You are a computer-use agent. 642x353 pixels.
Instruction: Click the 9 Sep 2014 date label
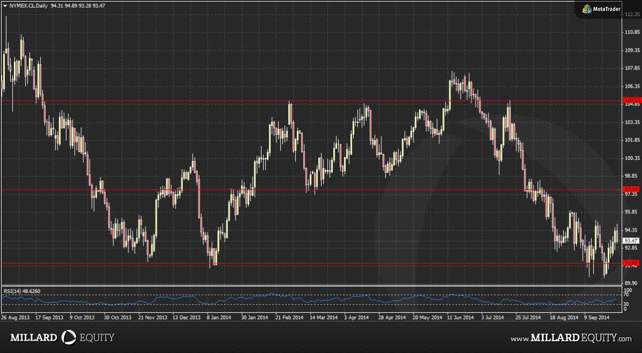point(597,317)
